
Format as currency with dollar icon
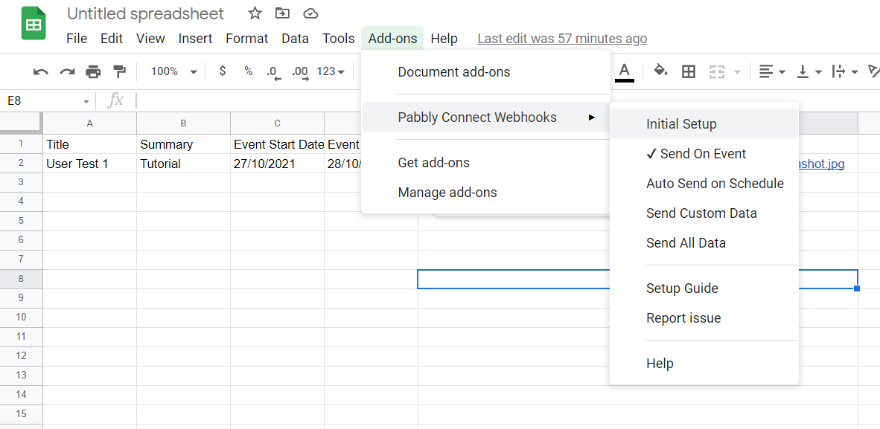(223, 71)
